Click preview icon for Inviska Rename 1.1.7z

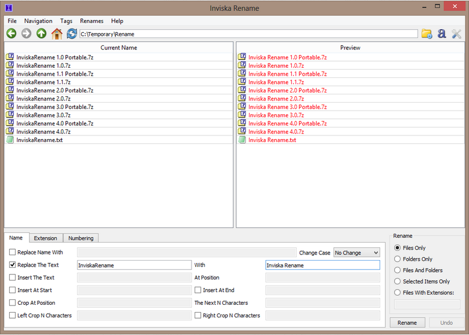242,82
